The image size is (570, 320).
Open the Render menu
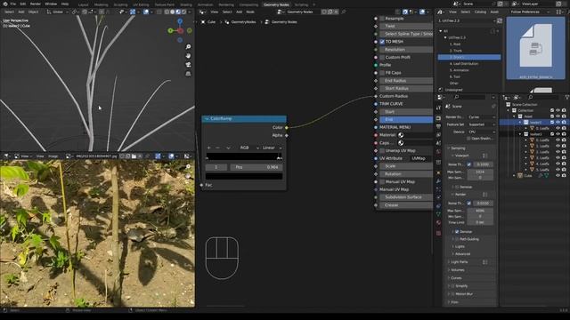point(36,4)
